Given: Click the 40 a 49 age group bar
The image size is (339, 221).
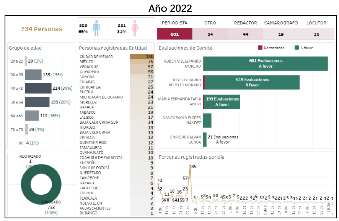Looking at the screenshot, I should pyautogui.click(x=38, y=88).
